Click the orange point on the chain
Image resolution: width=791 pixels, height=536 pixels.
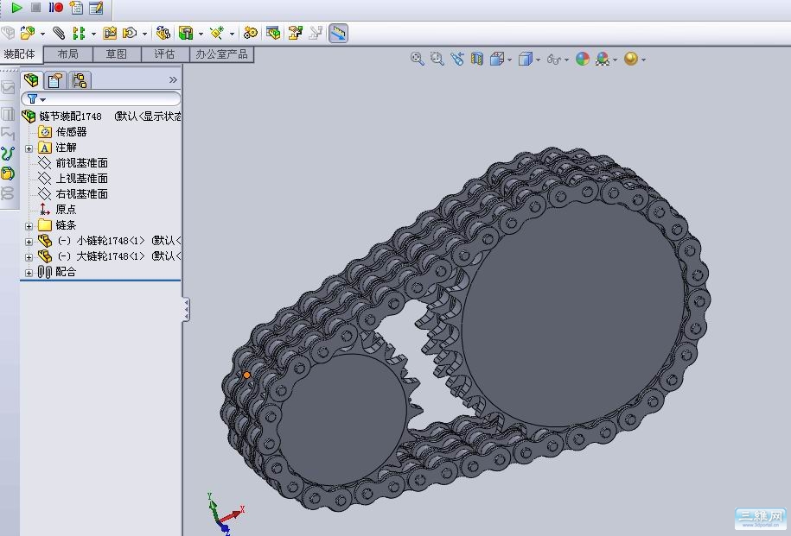(x=246, y=375)
